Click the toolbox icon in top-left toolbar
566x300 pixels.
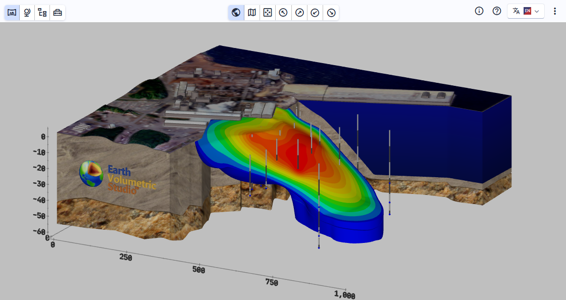57,13
